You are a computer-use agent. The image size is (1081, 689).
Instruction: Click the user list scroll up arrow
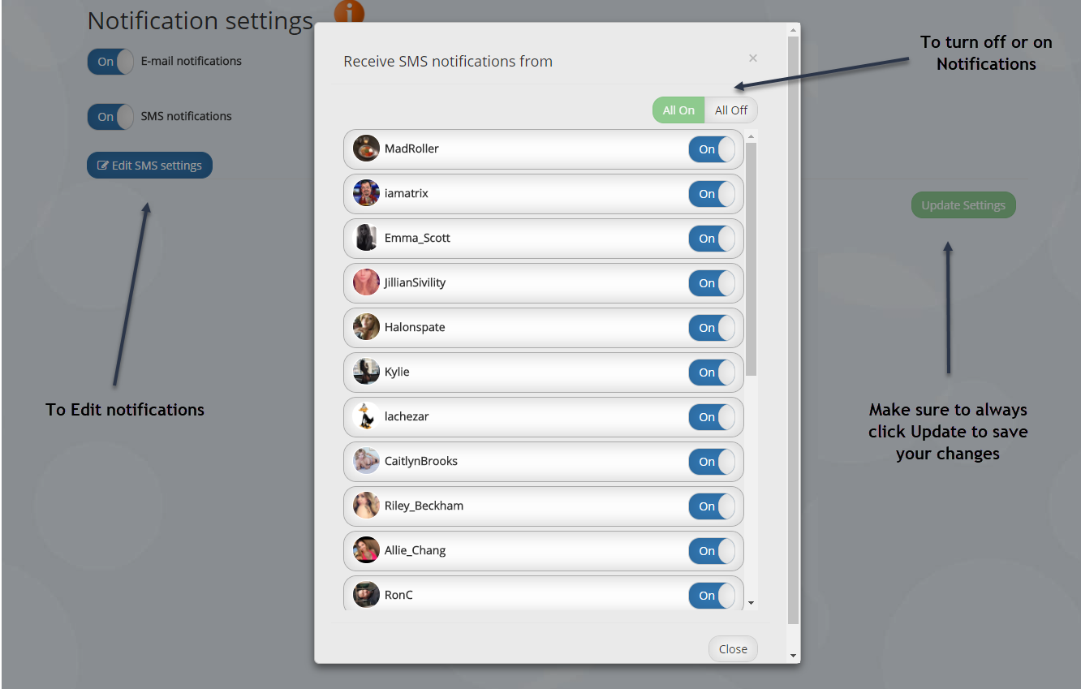pos(751,136)
